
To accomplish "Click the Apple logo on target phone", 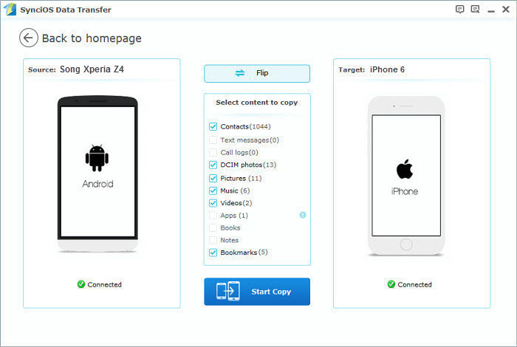I will [405, 169].
